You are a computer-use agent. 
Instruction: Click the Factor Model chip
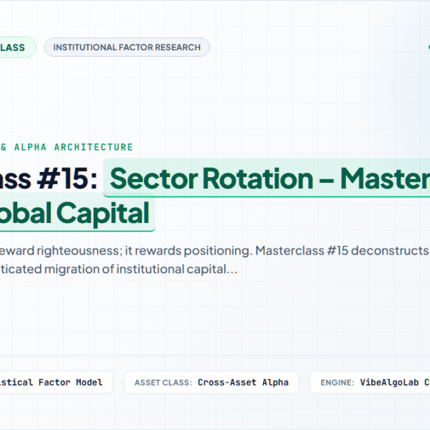55,382
